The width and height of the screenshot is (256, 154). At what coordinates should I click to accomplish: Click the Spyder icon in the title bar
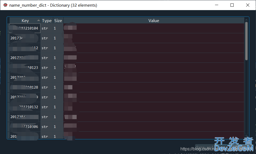point(5,5)
